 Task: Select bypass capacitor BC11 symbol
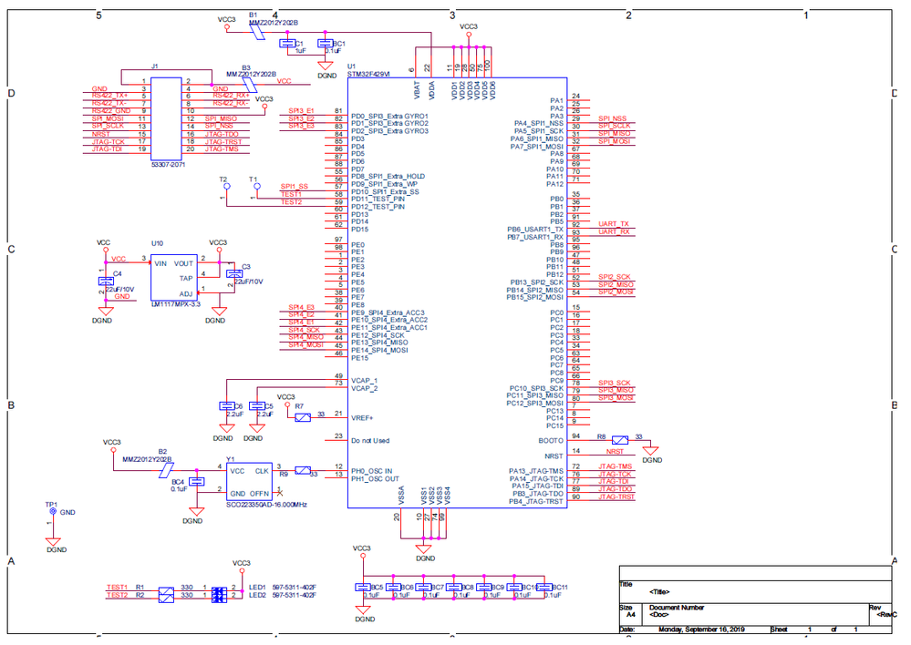(x=544, y=588)
